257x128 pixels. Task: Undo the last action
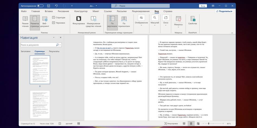56,6
